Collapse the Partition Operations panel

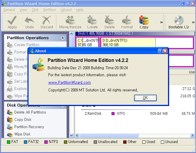click(x=63, y=38)
